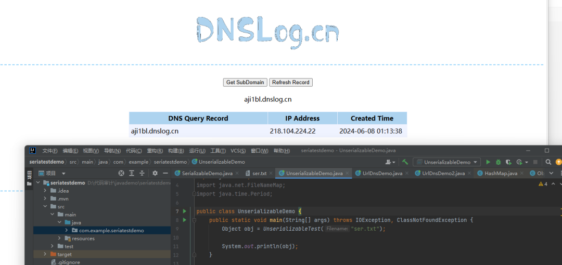Click the grey Stop square icon
This screenshot has height=265, width=562.
tap(535, 162)
